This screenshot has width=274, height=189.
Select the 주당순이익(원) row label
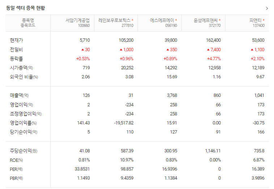[x=24, y=151]
